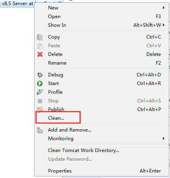The image size is (170, 178).
Task: Select the v8.5 Server tree entry
Action: click(17, 4)
